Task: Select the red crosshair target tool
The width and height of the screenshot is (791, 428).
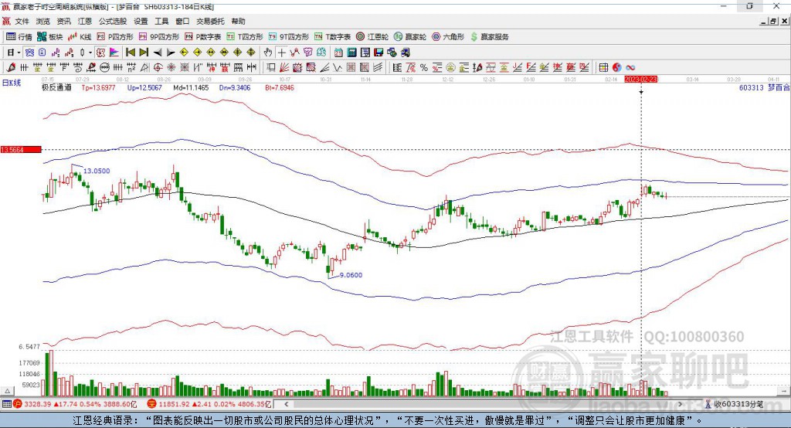Action: pyautogui.click(x=158, y=67)
